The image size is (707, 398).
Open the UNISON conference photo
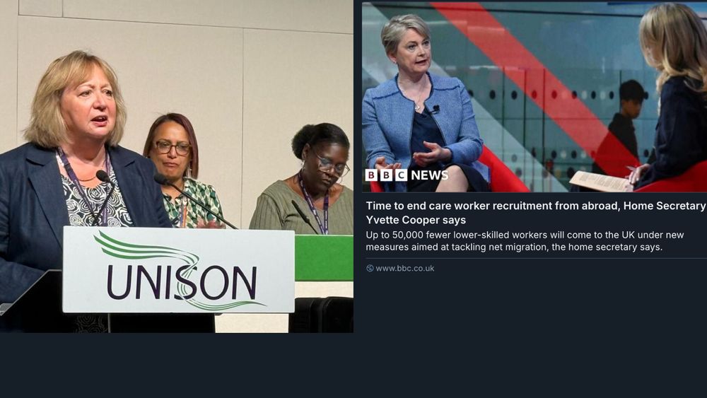[x=176, y=166]
